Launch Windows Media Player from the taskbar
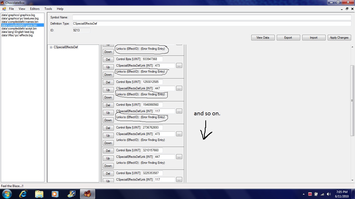The width and height of the screenshot is (355, 199). point(55,194)
